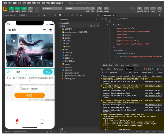Toggle the simulator panel button
Viewport: 164px width, 136px height.
[x=11, y=8]
